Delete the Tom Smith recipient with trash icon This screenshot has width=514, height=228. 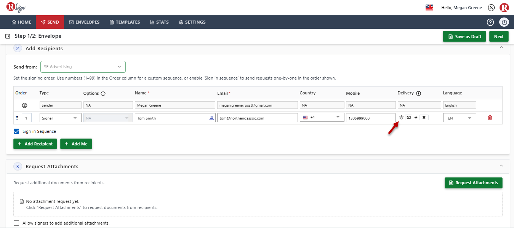[x=490, y=118]
